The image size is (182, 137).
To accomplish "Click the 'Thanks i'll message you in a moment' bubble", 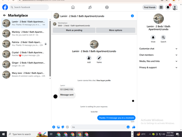I will tap(116, 118).
